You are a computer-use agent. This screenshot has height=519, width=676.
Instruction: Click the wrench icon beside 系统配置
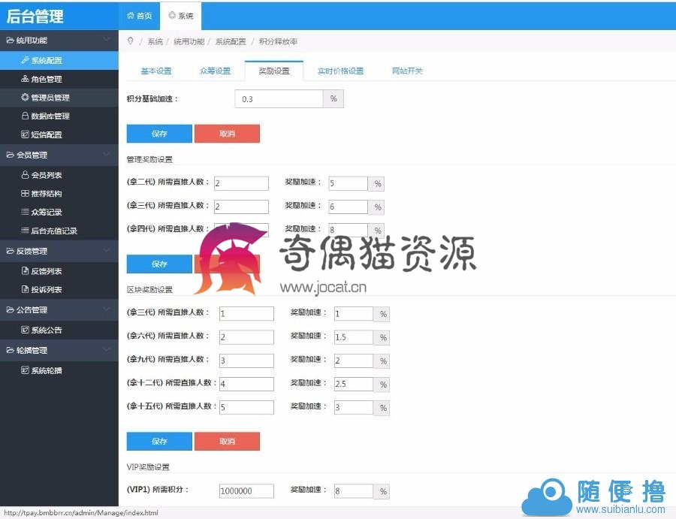[x=25, y=60]
